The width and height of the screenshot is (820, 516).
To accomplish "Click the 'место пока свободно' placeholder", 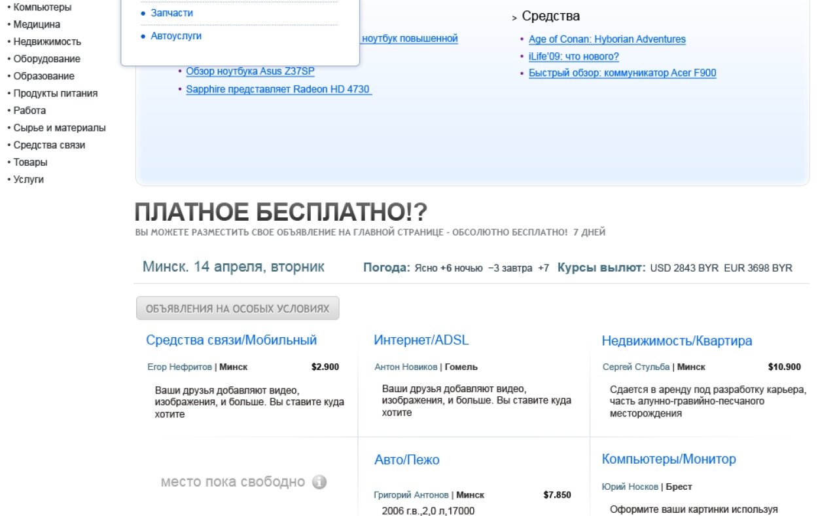I will (233, 482).
